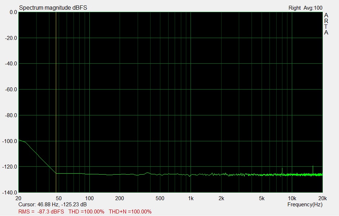Click the '-140.0' y-axis label

coord(10,193)
